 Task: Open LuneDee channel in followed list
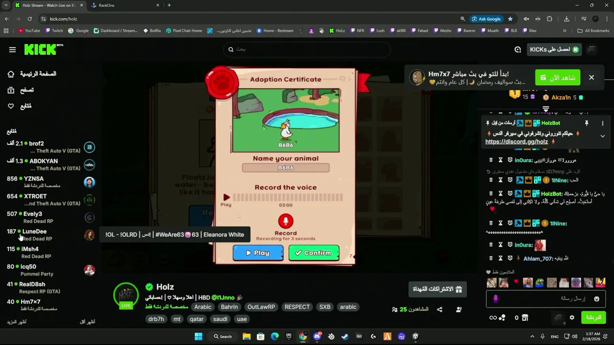(50, 235)
